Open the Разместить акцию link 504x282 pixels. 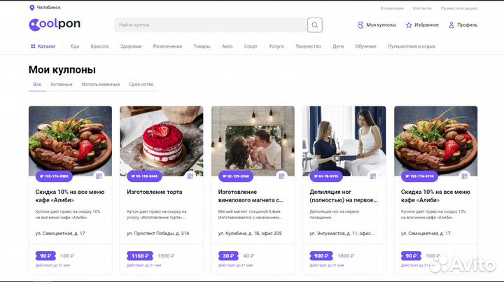pyautogui.click(x=459, y=8)
